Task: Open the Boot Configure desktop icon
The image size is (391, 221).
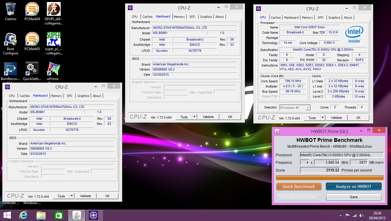Action: click(x=11, y=43)
